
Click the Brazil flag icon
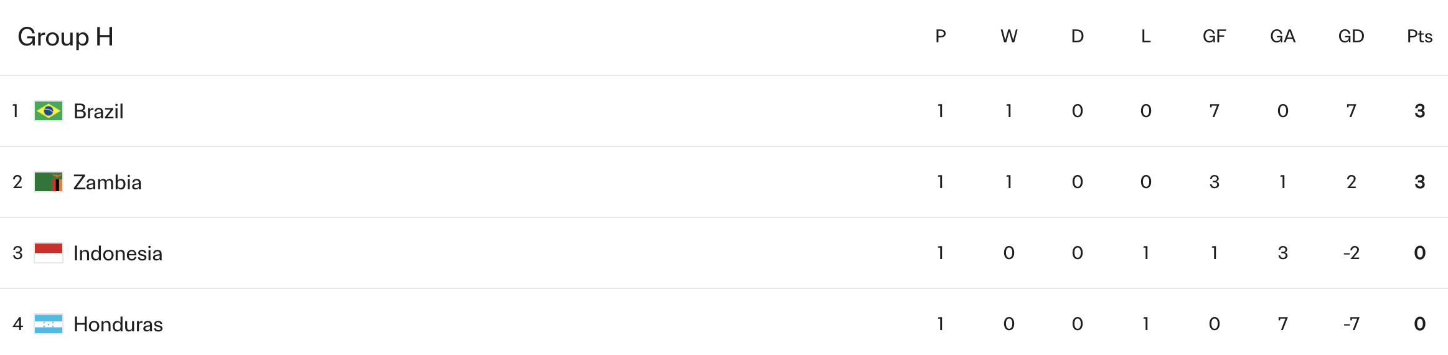pos(49,111)
